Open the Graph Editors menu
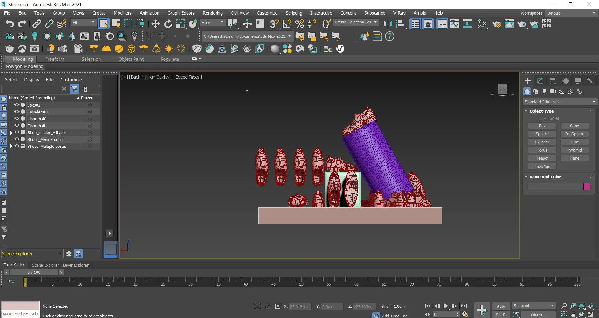The width and height of the screenshot is (599, 318). tap(181, 13)
